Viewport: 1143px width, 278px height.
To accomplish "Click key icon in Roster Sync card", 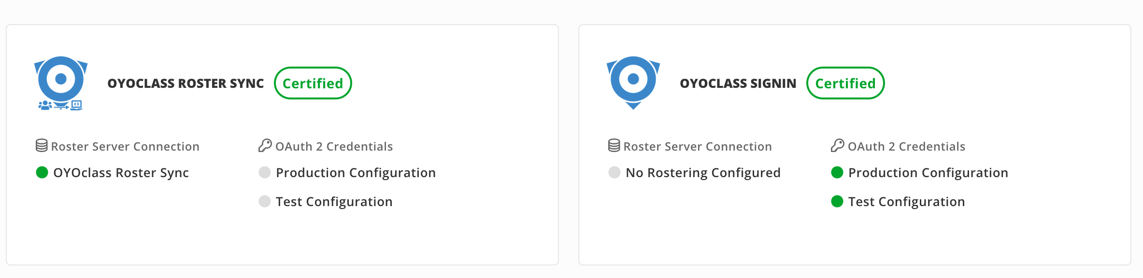I will 265,145.
